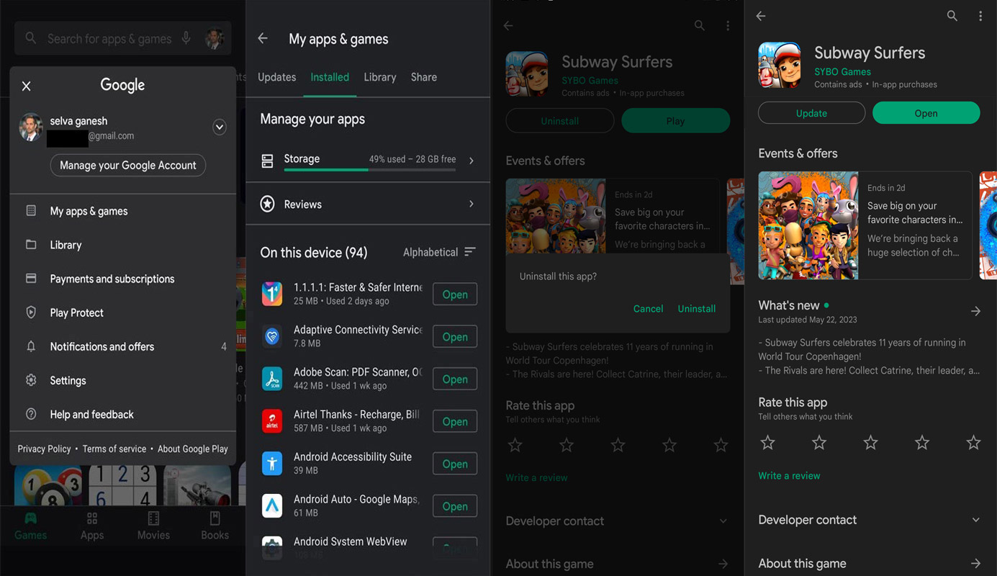Close the Google account panel with X
997x576 pixels.
[27, 86]
